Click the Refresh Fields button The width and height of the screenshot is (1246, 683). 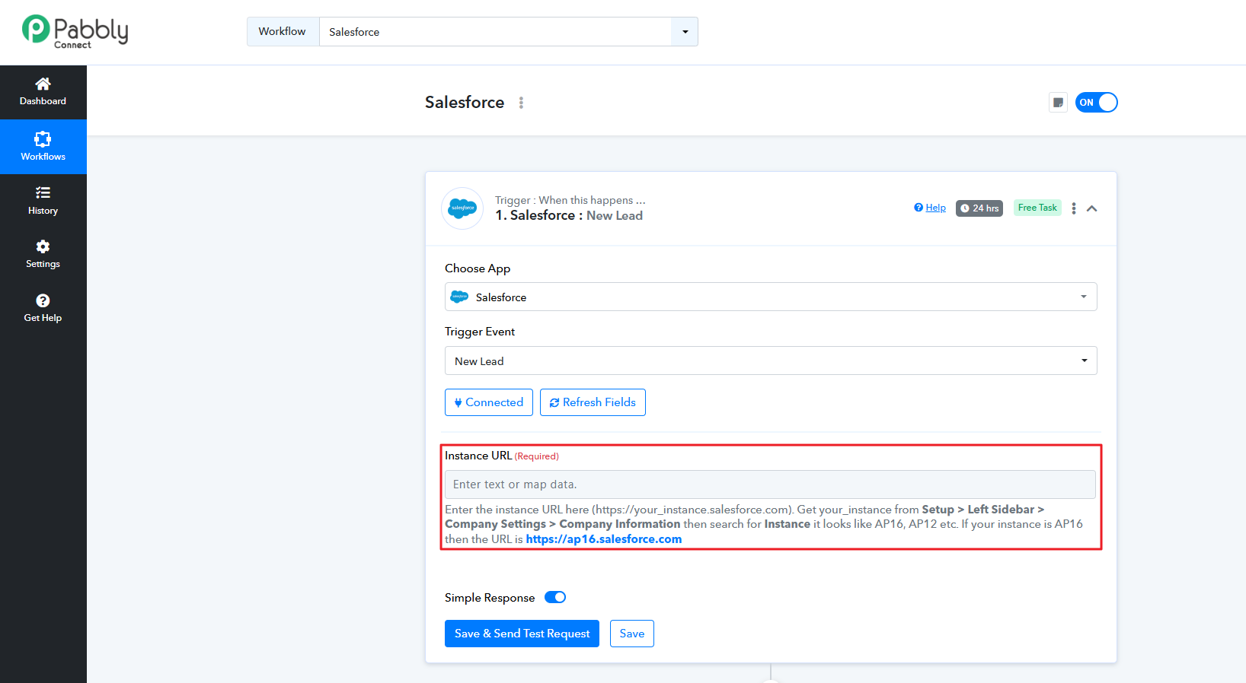pyautogui.click(x=593, y=402)
